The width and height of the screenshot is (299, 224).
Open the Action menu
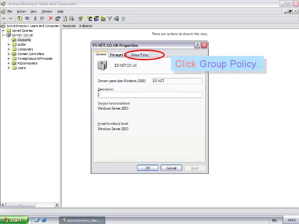21,11
